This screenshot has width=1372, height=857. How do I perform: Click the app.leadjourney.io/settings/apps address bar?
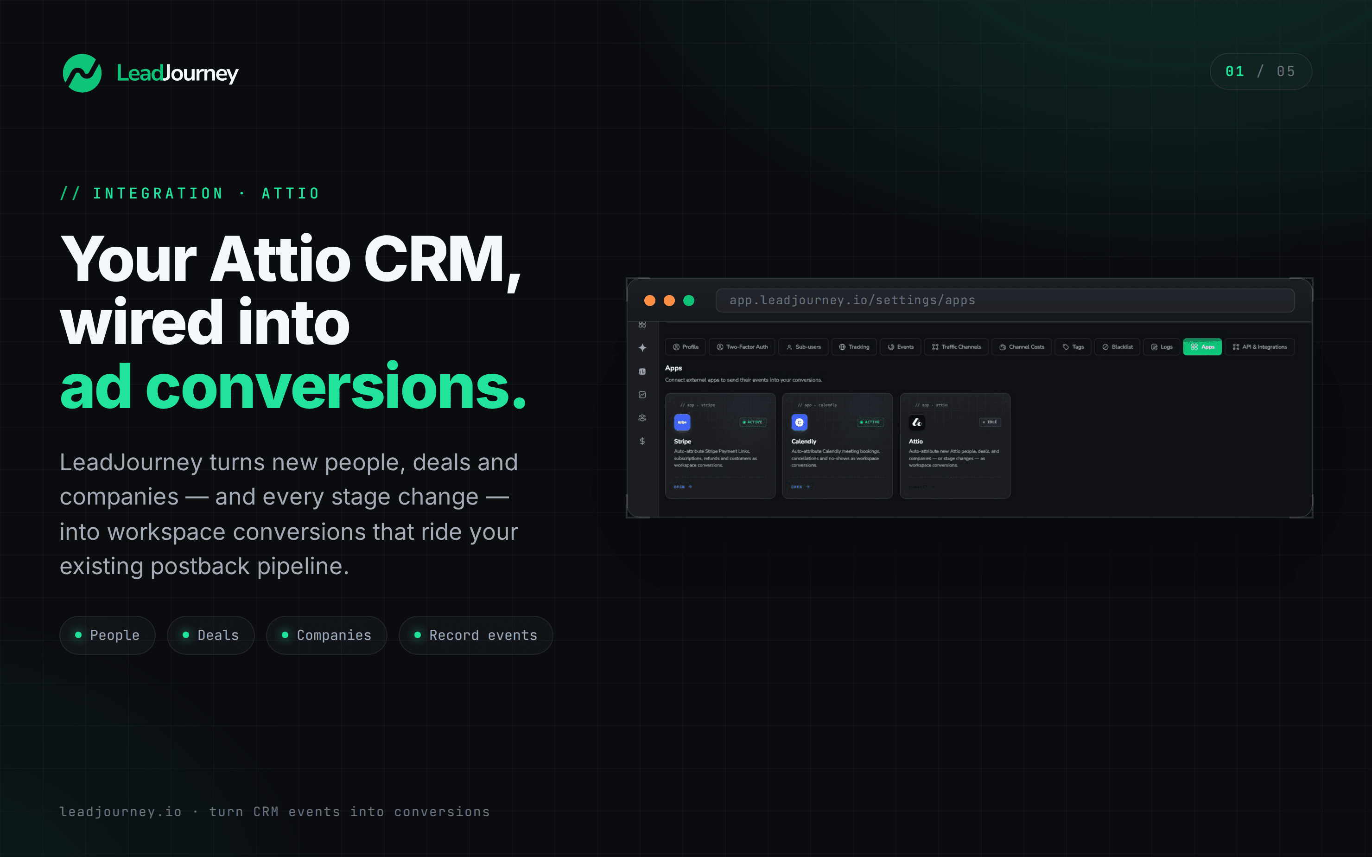click(x=1005, y=301)
